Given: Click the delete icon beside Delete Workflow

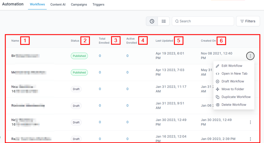Looking at the screenshot, I should click(x=218, y=105).
